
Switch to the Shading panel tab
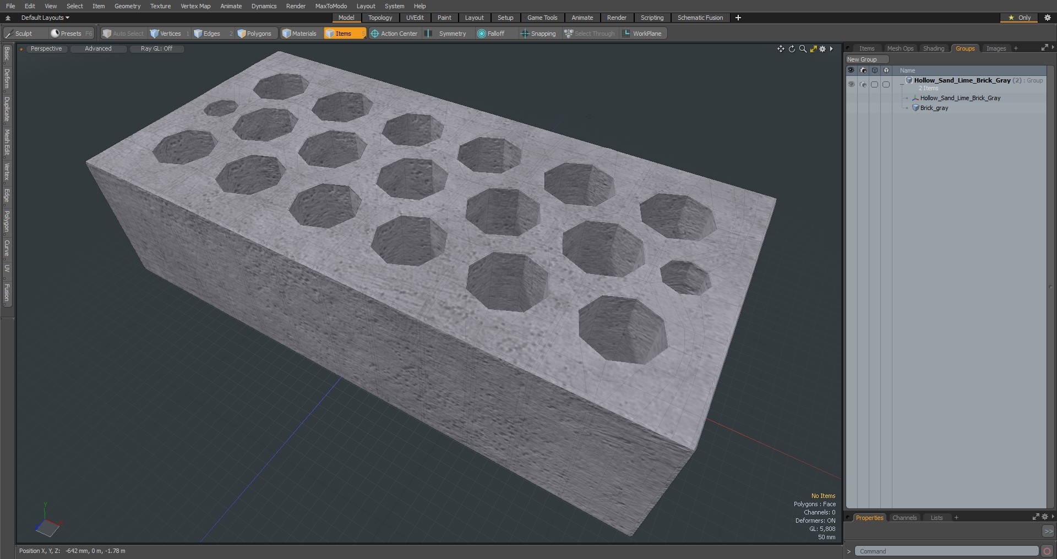933,48
